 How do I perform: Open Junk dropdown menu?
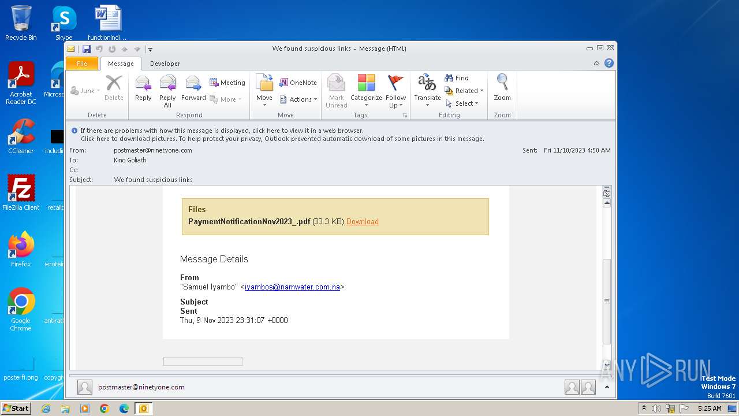(x=85, y=91)
